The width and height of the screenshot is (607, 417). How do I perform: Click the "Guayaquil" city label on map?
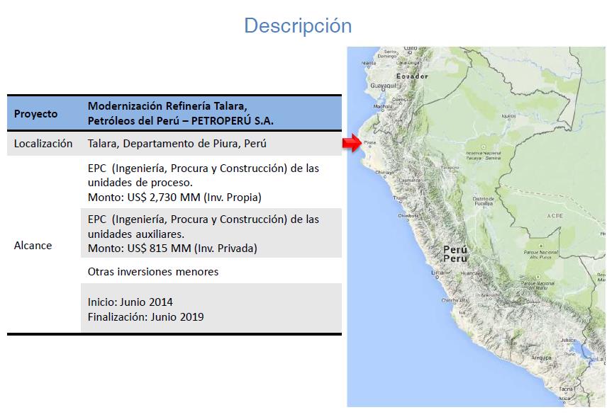[x=383, y=86]
